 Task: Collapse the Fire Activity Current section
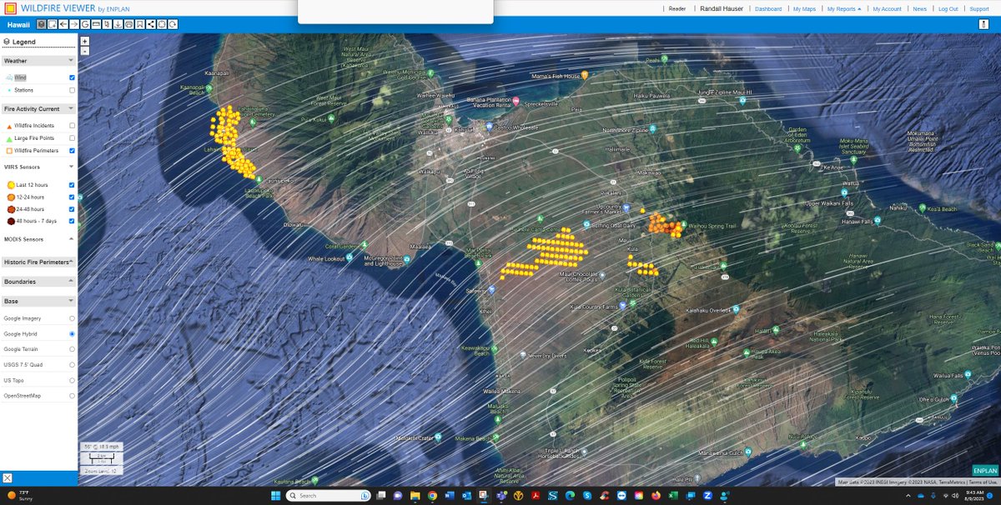tap(72, 109)
